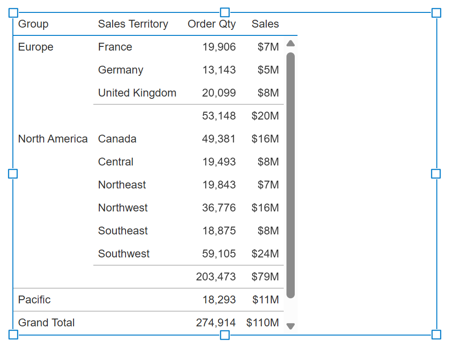
Task: Click the Sales column header
Action: 265,24
